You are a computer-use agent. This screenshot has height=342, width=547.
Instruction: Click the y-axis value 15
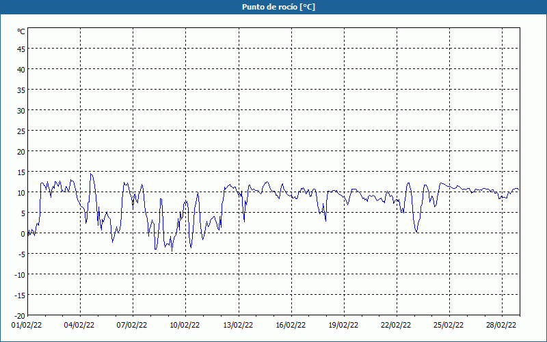[21, 172]
